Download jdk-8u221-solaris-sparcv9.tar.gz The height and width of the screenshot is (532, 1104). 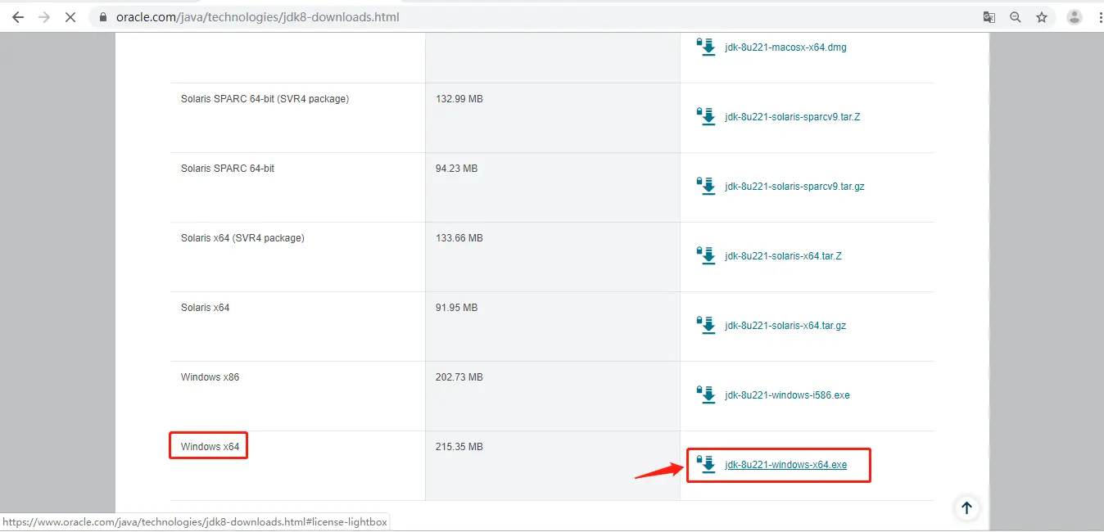794,187
